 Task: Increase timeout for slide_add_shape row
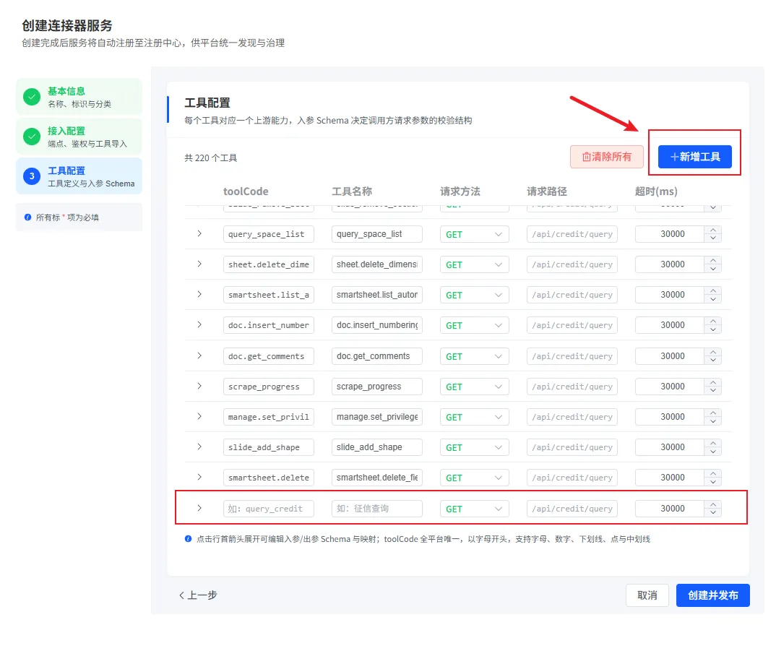713,443
